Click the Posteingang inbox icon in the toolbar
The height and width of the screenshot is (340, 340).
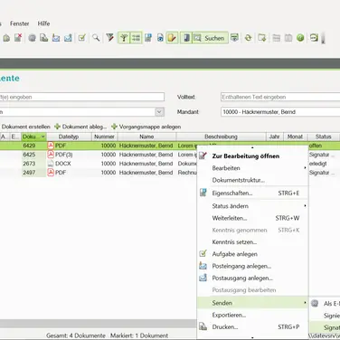[x=56, y=38]
